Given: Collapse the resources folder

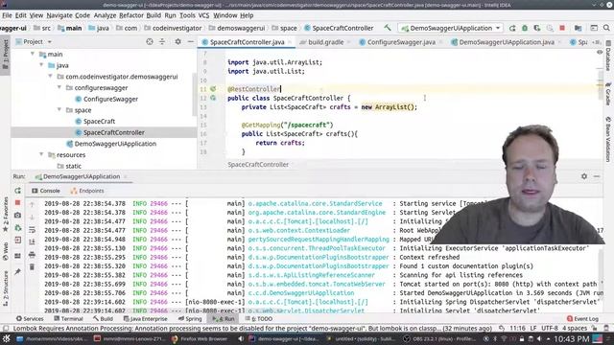Looking at the screenshot, I should click(x=41, y=154).
